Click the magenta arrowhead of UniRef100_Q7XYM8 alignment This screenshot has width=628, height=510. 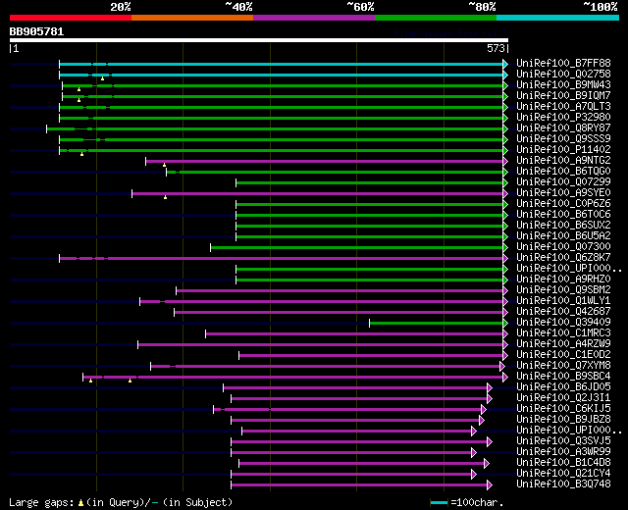(502, 366)
